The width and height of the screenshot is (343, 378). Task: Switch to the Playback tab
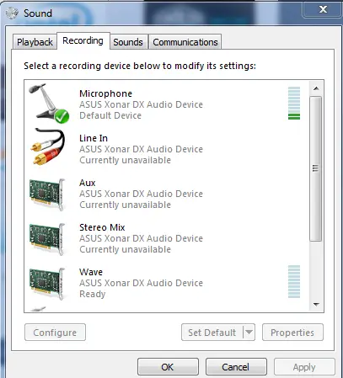35,42
